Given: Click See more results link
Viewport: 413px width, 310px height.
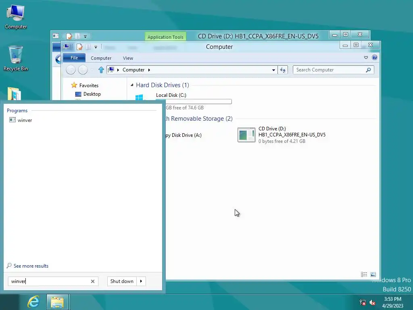Looking at the screenshot, I should tap(31, 266).
